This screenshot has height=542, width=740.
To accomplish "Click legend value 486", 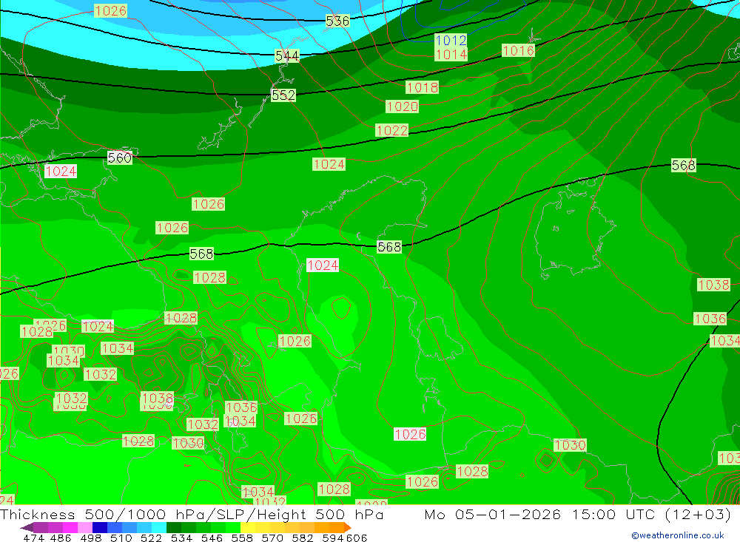I will [x=61, y=538].
